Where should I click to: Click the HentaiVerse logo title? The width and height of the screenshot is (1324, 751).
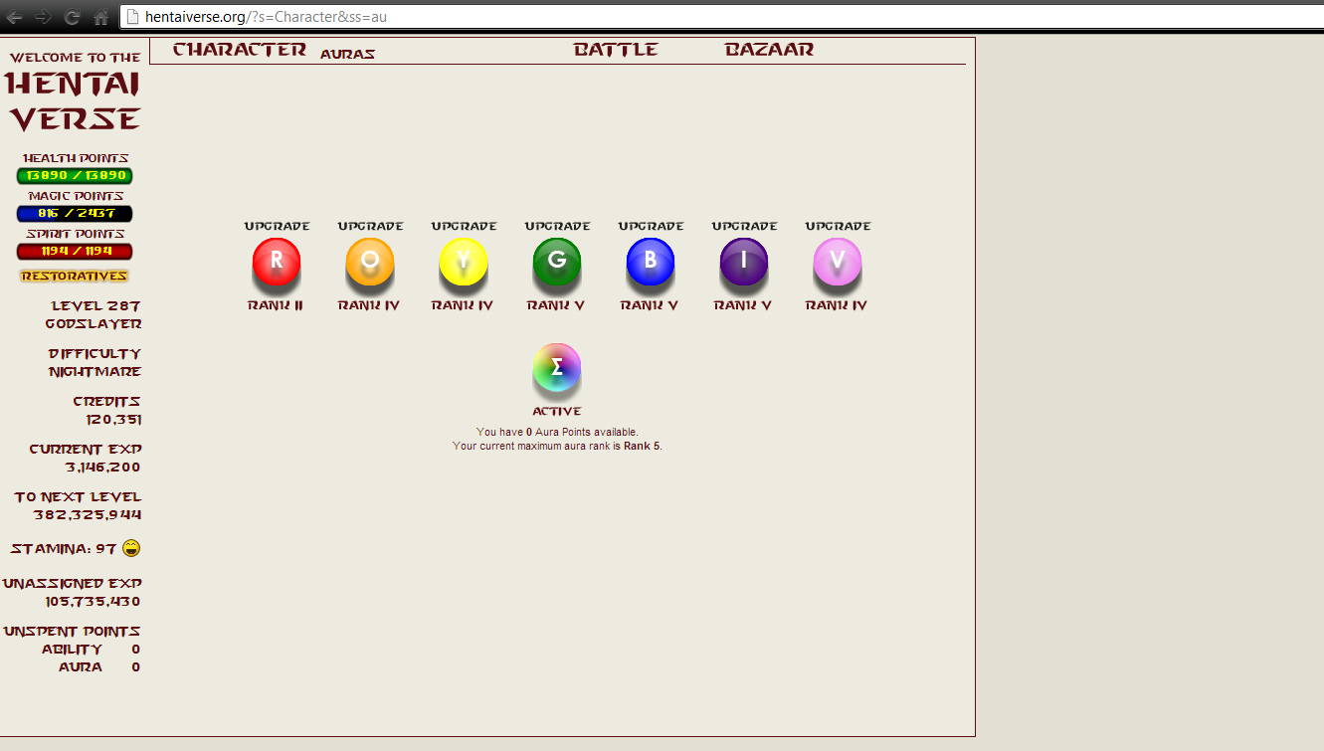75,100
